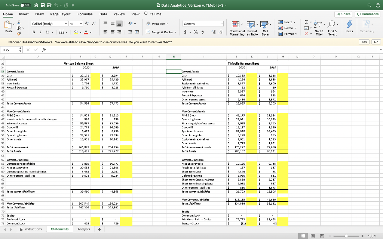Screen dimensions: 383x239
Task: Click the Decrease Indent icon
Action: click(x=131, y=32)
